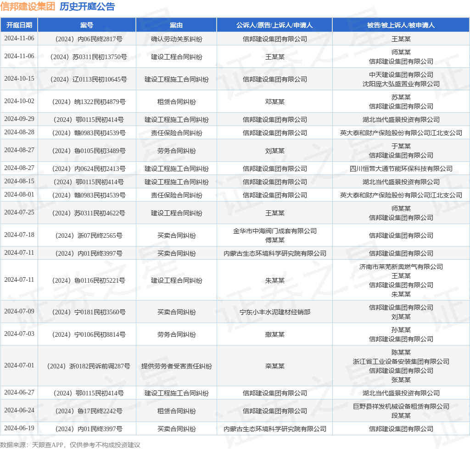470x449 pixels.
Task: Click plaintiff 栾某某
Action: tap(274, 366)
